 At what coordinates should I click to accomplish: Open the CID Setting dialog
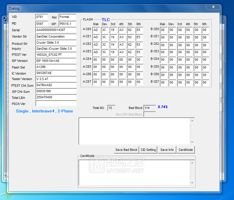148,150
